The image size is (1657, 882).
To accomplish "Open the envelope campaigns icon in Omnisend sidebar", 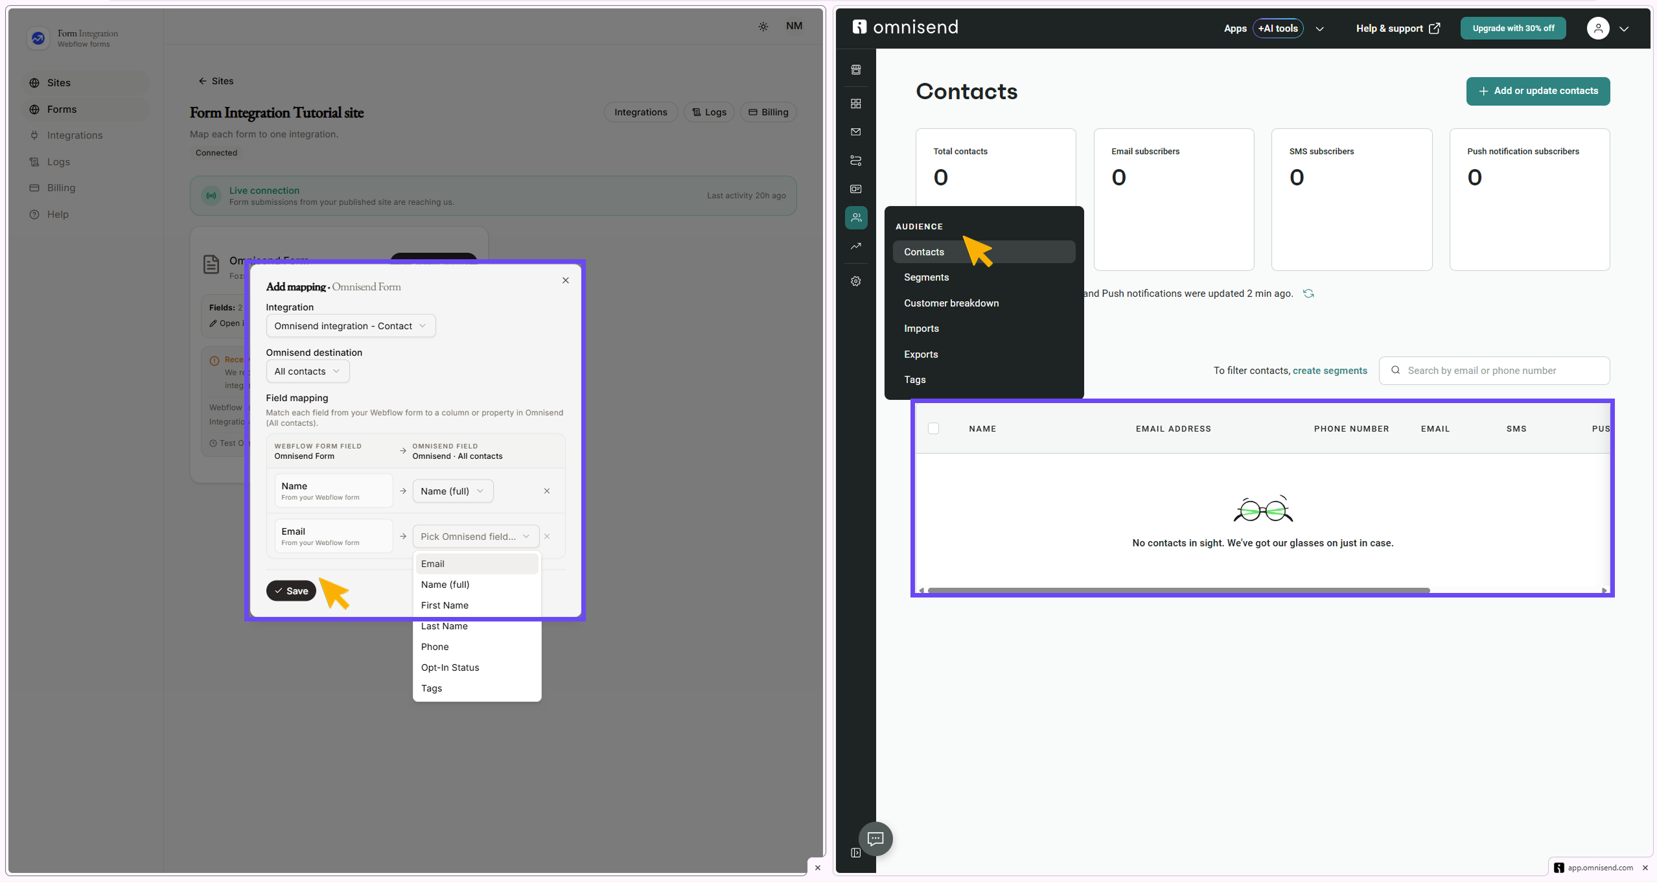I will tap(855, 132).
